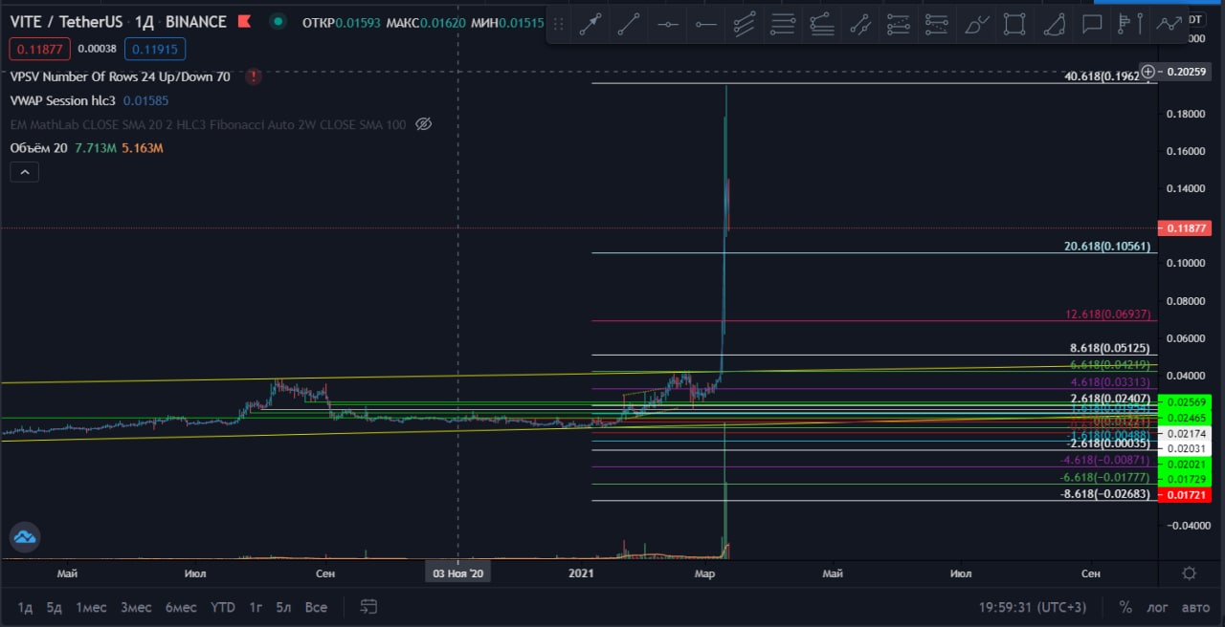Select the callout comment tool
The width and height of the screenshot is (1225, 627).
[1092, 26]
